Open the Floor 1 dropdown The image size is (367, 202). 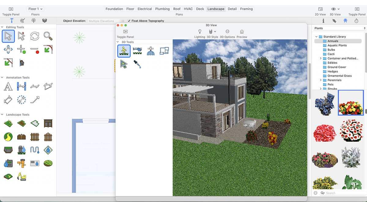(35, 9)
